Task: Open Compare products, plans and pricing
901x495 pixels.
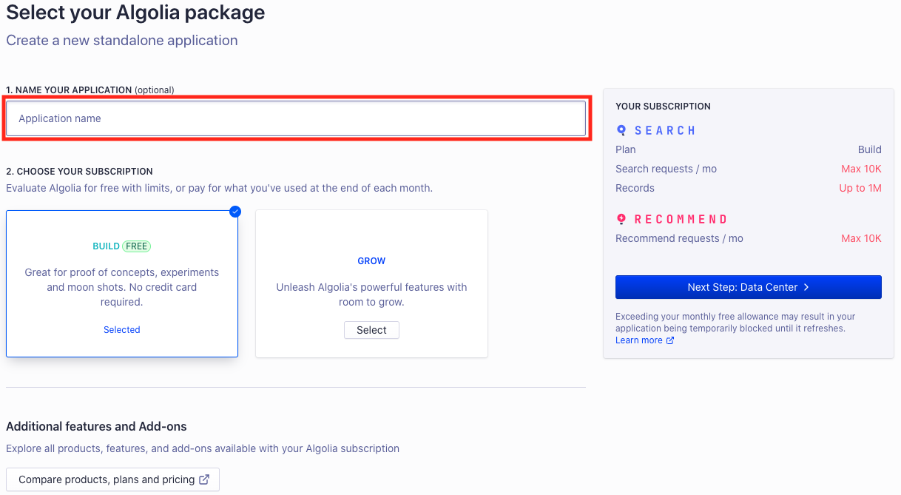Action: (x=112, y=479)
